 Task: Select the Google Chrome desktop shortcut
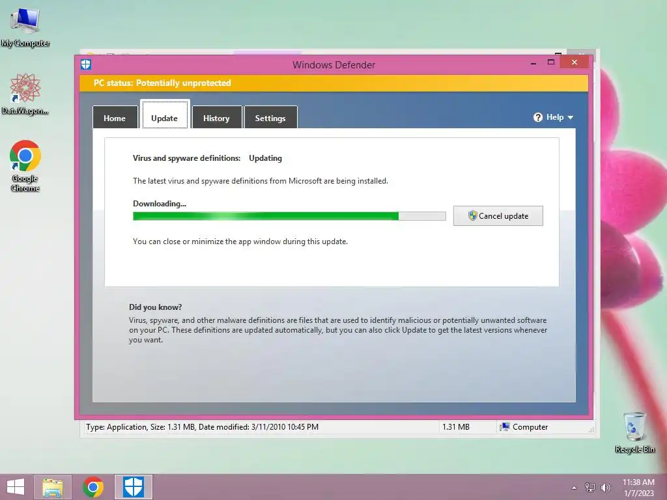click(25, 166)
